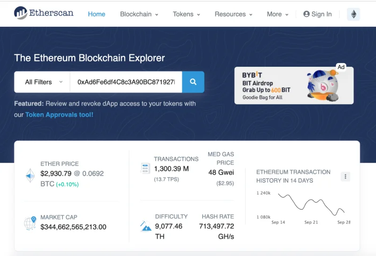
Task: Go to the Home tab
Action: (96, 14)
